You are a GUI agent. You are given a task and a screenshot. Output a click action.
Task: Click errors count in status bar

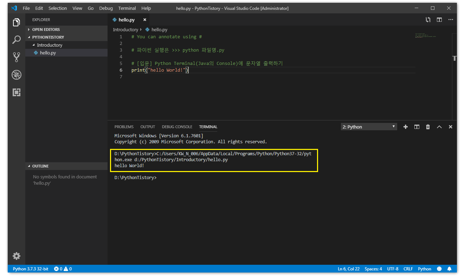[58, 269]
